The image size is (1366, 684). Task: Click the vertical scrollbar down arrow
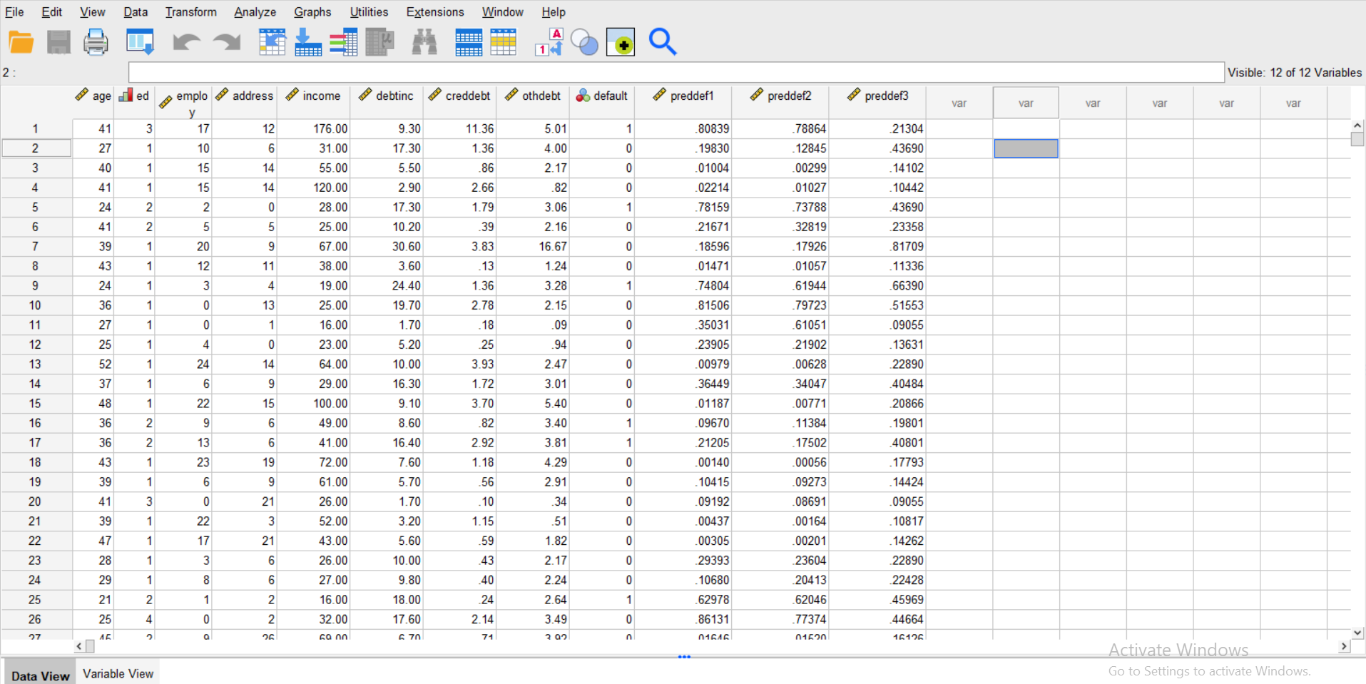point(1357,633)
